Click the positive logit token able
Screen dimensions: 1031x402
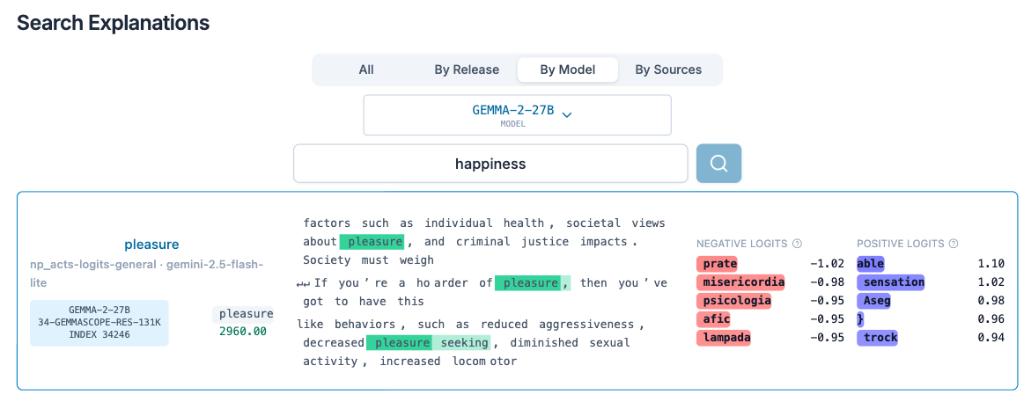click(871, 264)
